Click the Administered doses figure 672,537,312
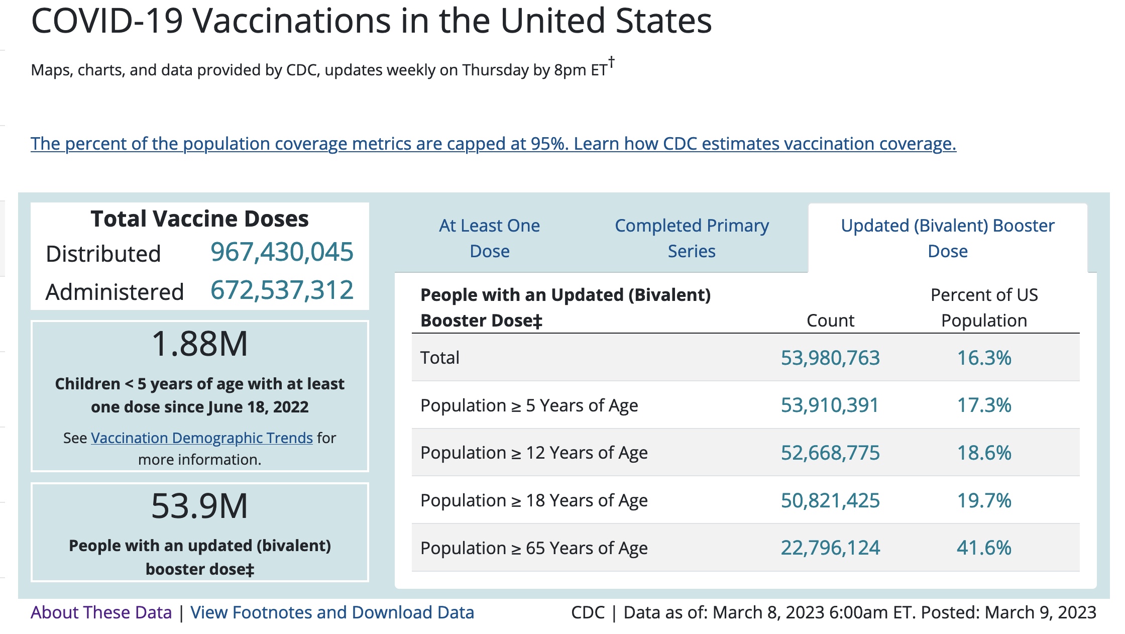 [282, 290]
